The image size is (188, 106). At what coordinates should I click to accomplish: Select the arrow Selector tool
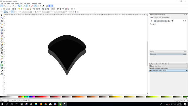[x=1, y=15]
